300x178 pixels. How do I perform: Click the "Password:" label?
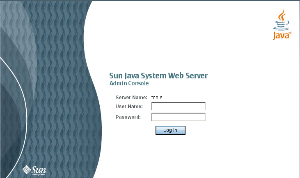128,117
